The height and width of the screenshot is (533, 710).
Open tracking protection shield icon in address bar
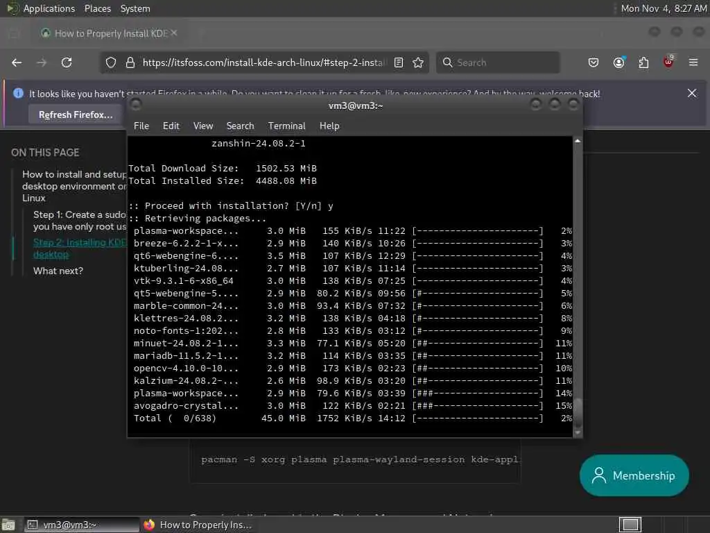tap(111, 62)
